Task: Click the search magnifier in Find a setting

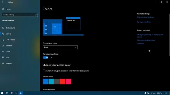Action: click(x=36, y=15)
